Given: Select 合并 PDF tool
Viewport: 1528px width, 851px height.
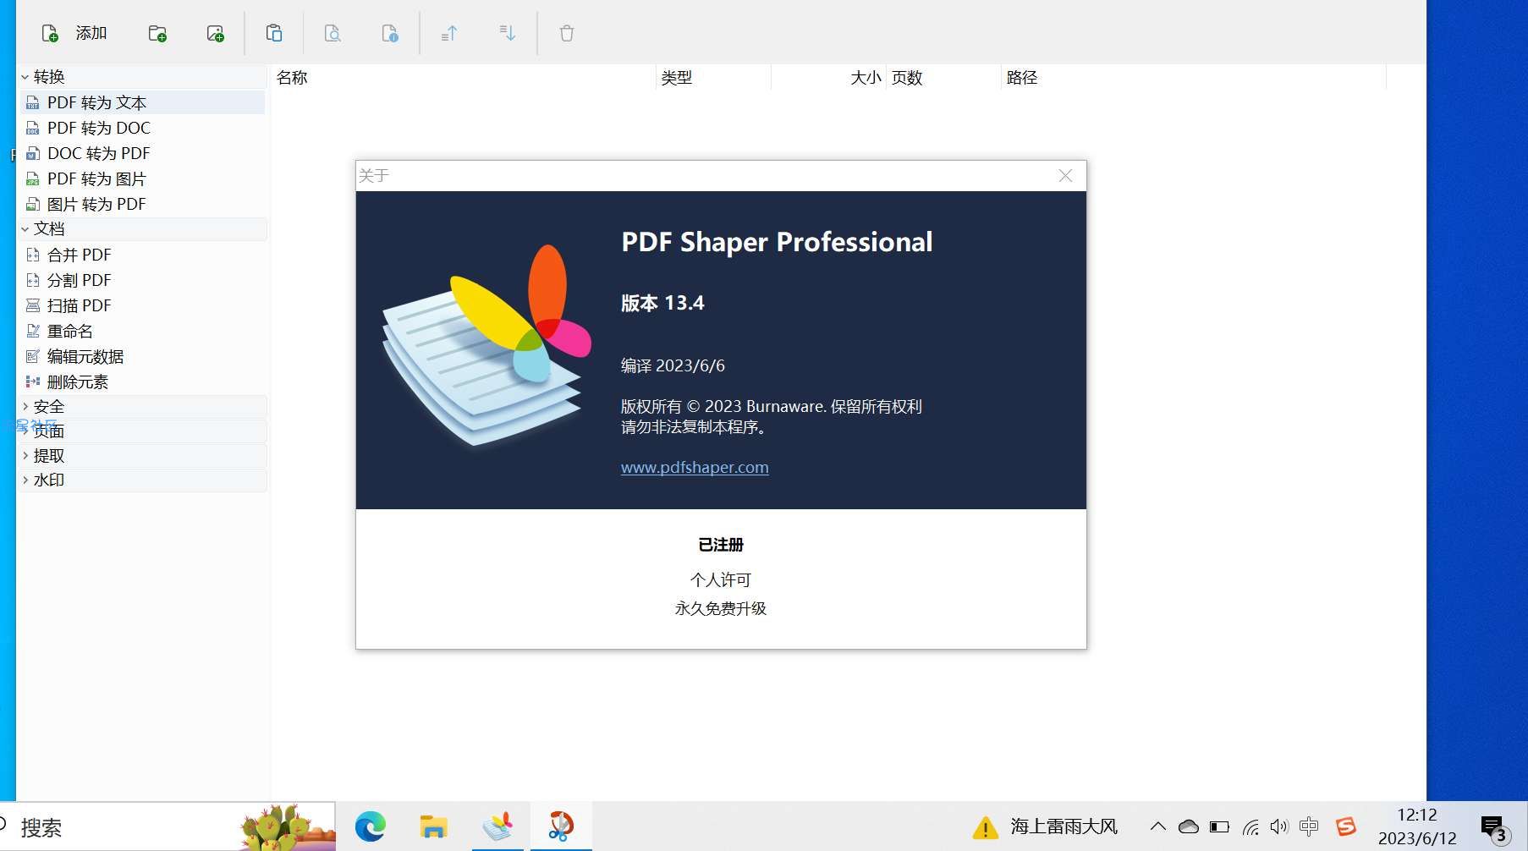Looking at the screenshot, I should 142,255.
